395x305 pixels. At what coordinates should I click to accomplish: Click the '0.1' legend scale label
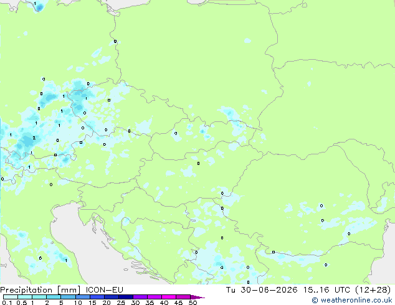(7, 303)
